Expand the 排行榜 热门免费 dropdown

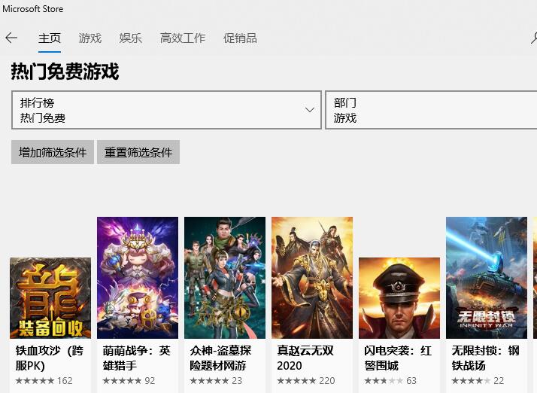166,110
